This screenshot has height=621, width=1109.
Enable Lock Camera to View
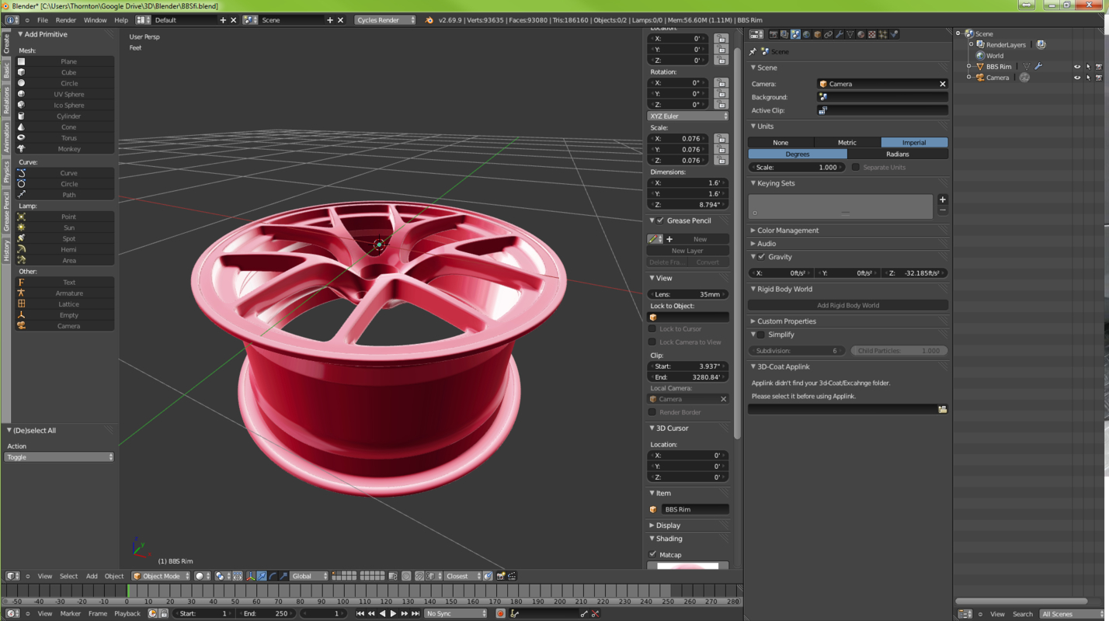(x=652, y=342)
